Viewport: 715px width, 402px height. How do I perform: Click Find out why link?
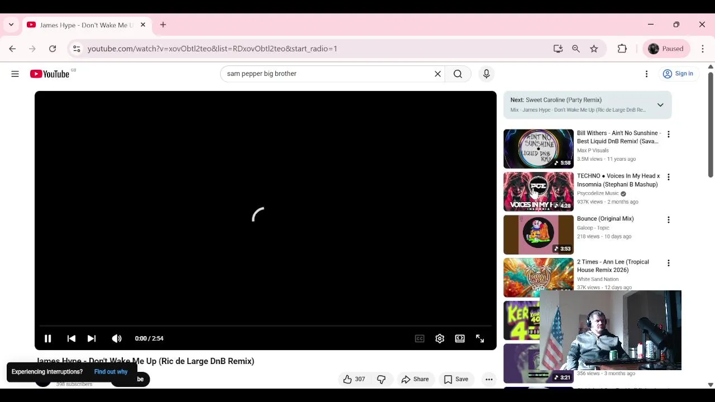pos(111,372)
